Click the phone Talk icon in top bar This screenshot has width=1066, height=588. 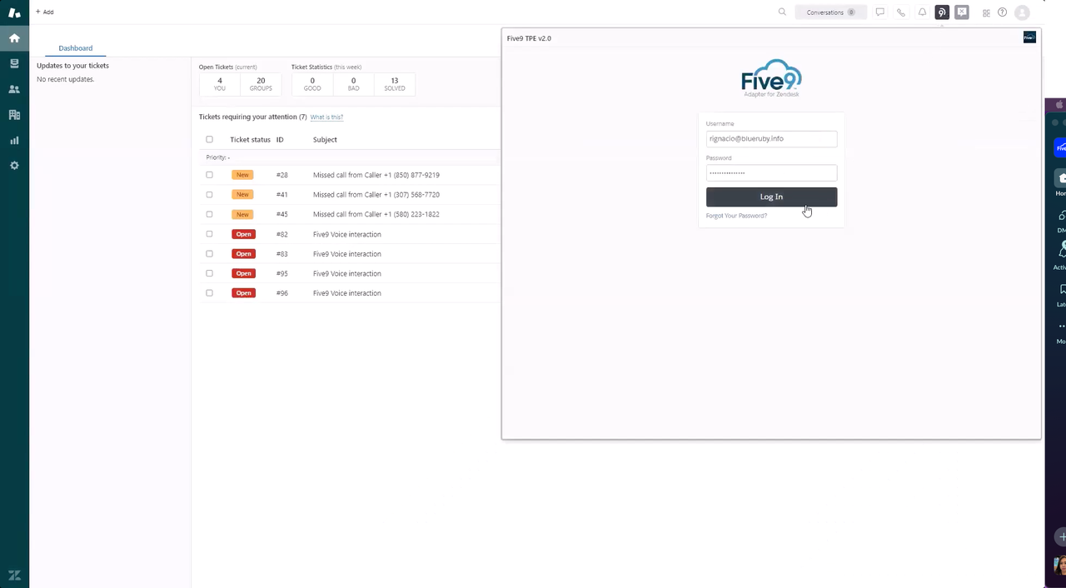[x=901, y=12]
